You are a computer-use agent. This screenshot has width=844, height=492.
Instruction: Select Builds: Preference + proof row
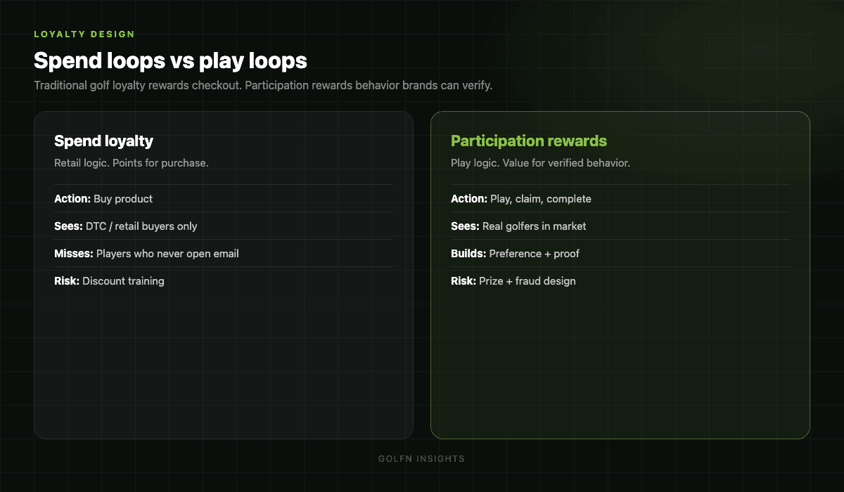pos(620,253)
